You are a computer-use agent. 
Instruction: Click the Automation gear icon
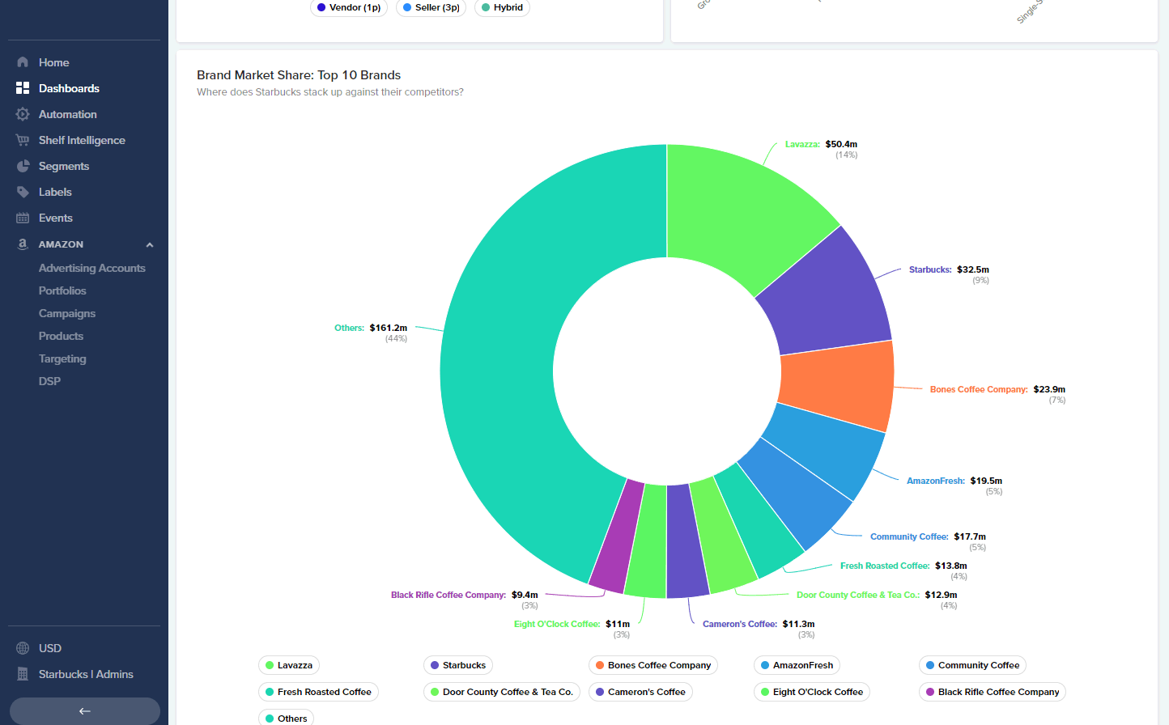23,114
